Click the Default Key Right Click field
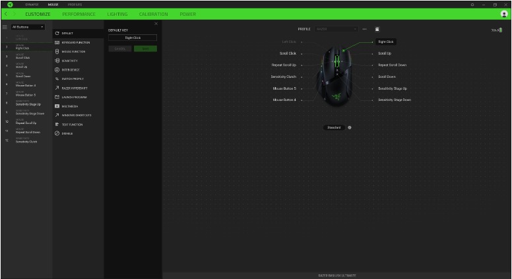512x279 pixels. point(133,38)
